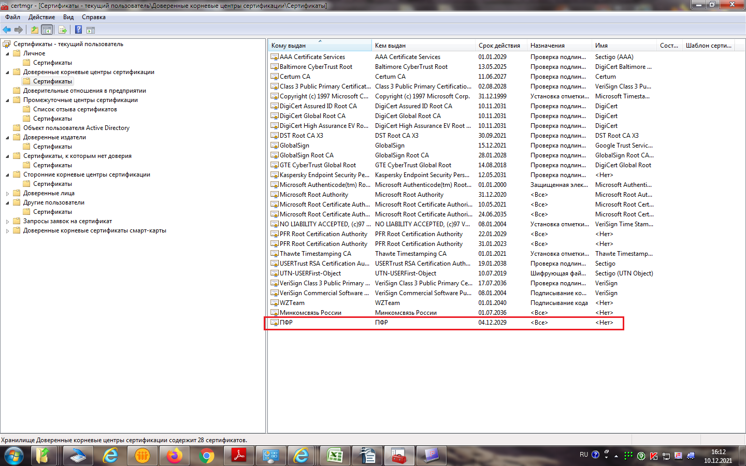Open Excel from the taskbar
Screen dimensions: 746x466
(335, 456)
